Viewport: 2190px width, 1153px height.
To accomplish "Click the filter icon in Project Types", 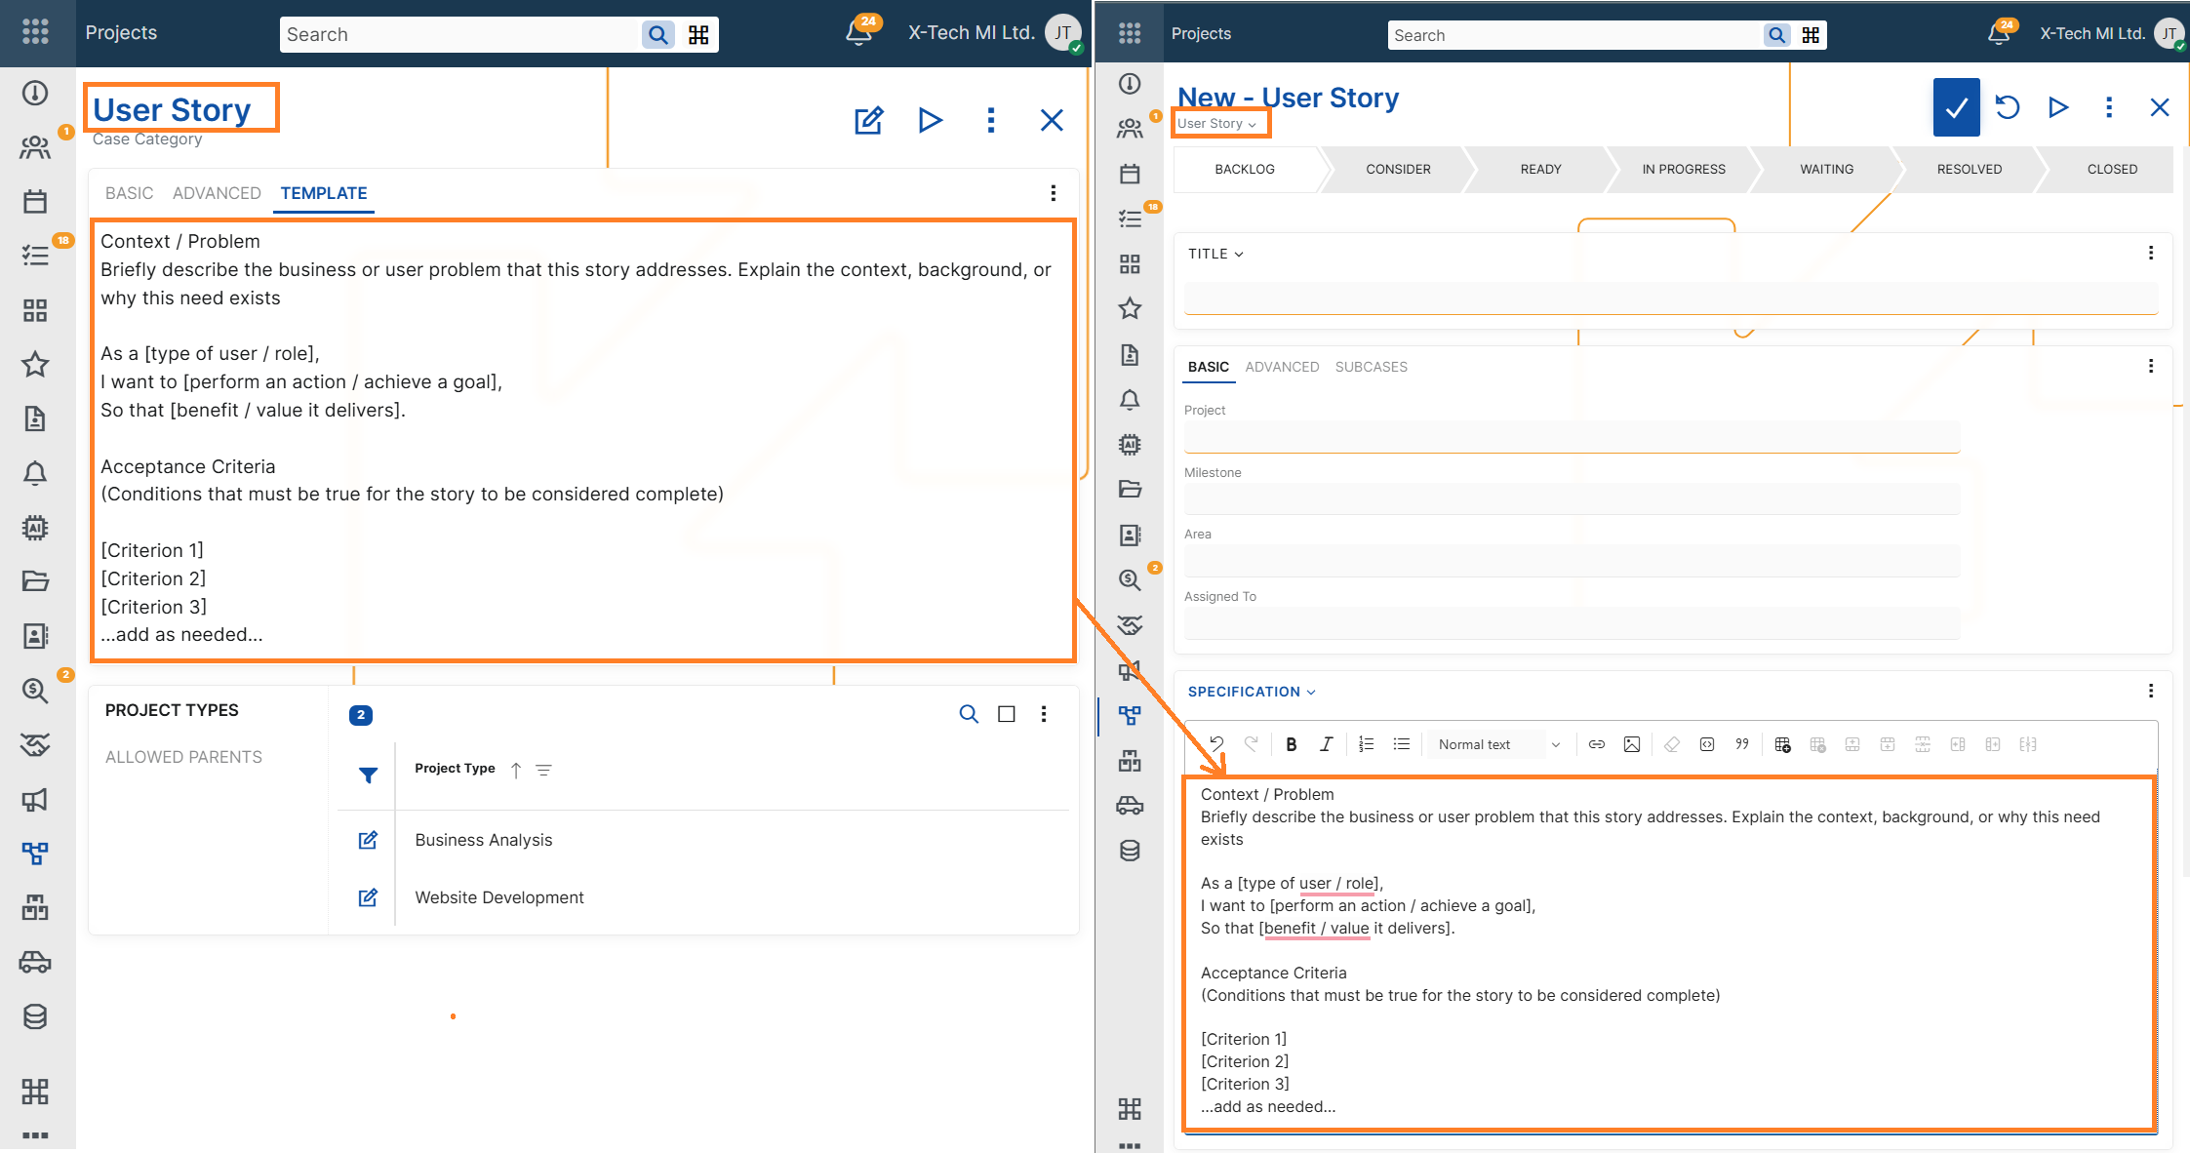I will (x=368, y=775).
